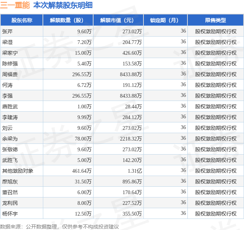
Task: Click the 5.00万 quantity for 武胜飞
Action: 84,160
